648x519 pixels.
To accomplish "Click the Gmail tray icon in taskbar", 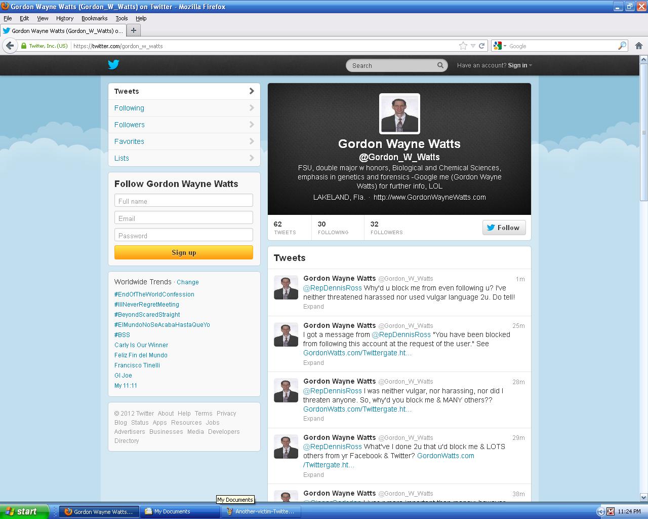I will (611, 511).
